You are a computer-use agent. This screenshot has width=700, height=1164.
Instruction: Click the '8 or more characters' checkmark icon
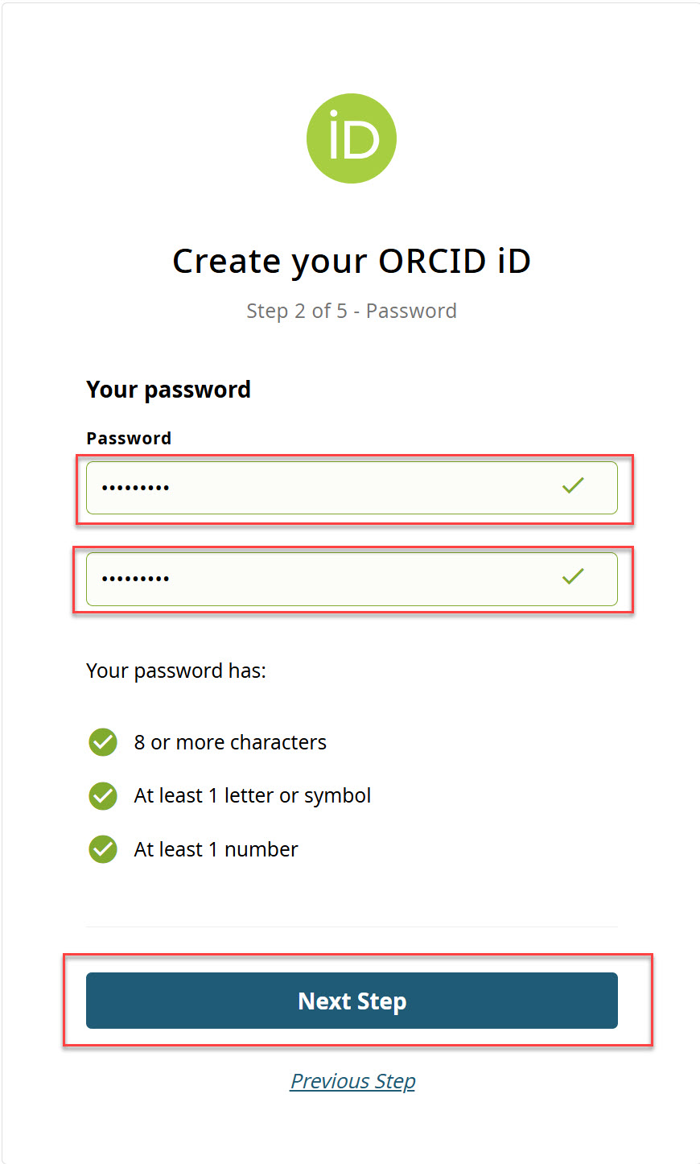coord(102,742)
